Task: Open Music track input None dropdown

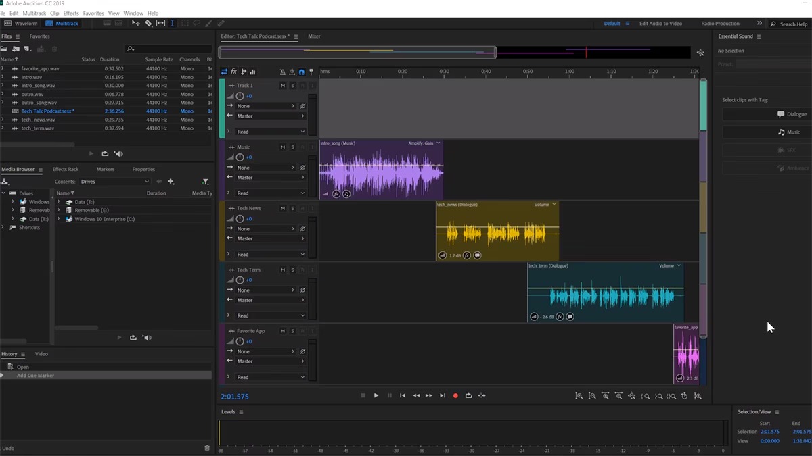Action: 266,168
